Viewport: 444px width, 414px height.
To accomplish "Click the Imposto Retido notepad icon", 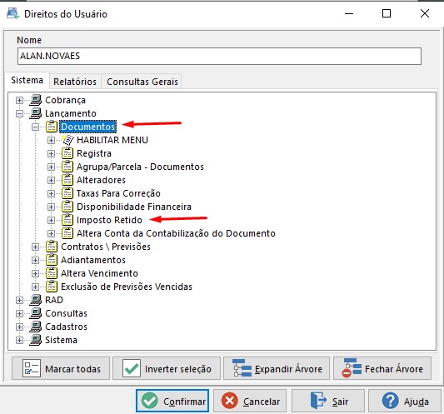I will (x=67, y=220).
